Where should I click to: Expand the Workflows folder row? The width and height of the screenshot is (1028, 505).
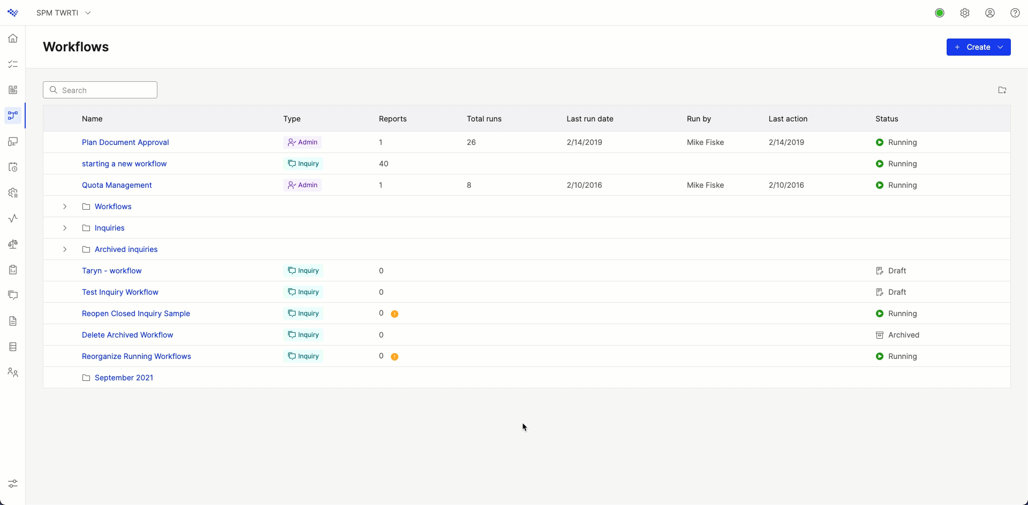click(65, 206)
